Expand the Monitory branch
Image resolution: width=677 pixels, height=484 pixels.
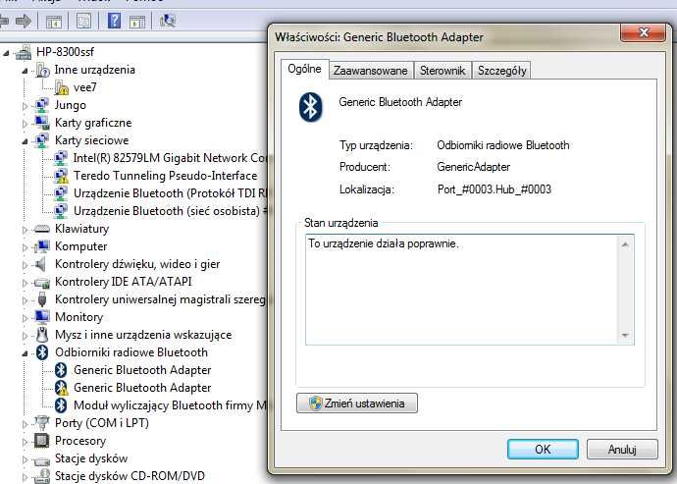(25, 318)
